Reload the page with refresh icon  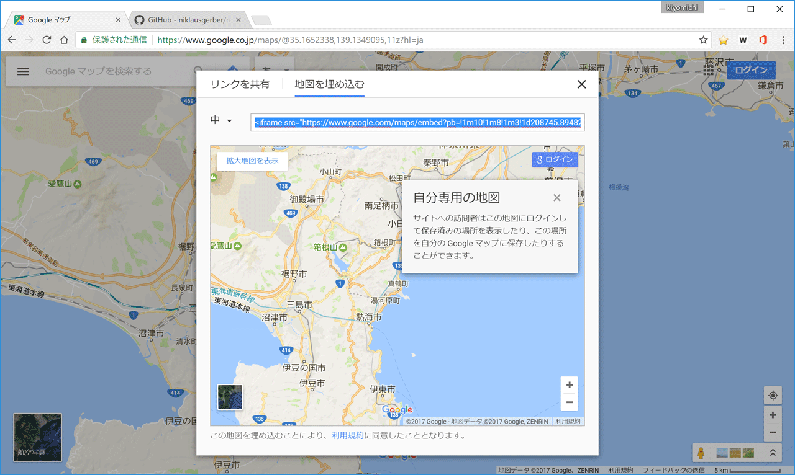[47, 40]
